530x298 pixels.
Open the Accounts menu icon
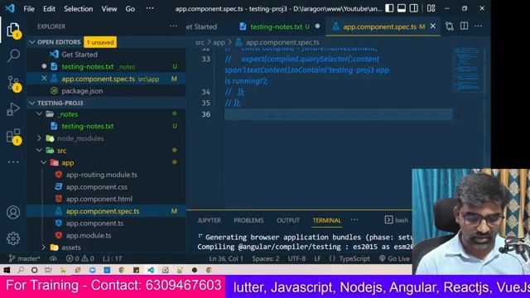[x=13, y=212]
